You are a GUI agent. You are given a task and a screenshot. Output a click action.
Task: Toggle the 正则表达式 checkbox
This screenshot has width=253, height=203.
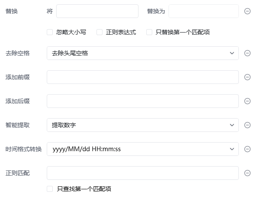tap(99, 32)
